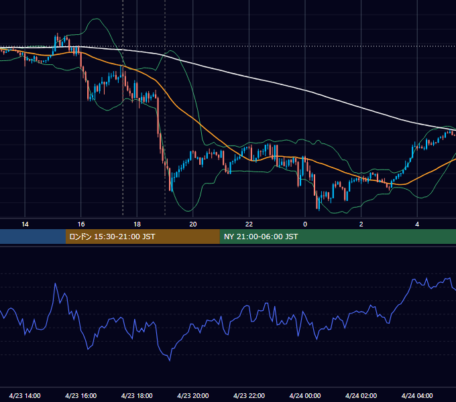The height and width of the screenshot is (402, 456).
Task: Click the hour label 22 on price chart axis
Action: (249, 224)
